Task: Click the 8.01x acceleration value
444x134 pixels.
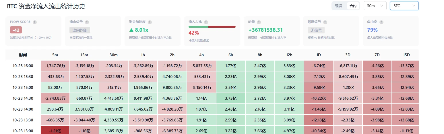Action: pos(139,30)
